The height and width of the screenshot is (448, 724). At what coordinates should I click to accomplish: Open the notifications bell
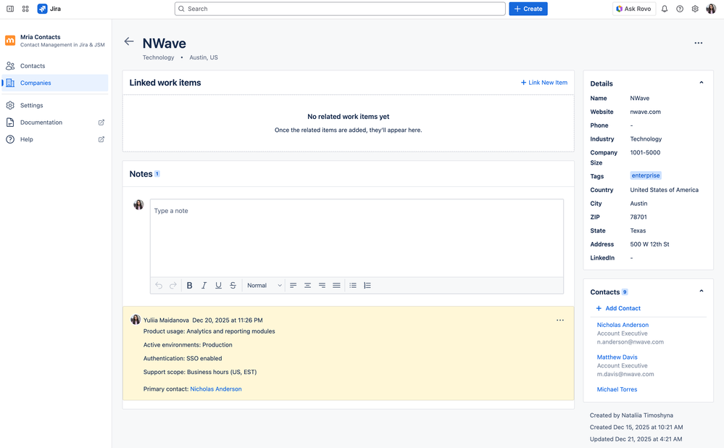(x=665, y=9)
